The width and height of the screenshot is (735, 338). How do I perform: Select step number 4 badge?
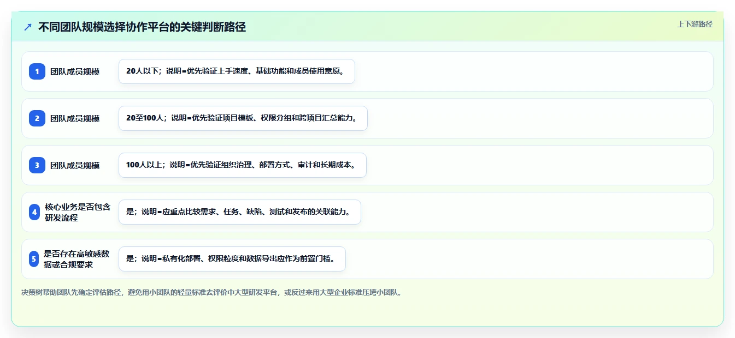(x=34, y=212)
